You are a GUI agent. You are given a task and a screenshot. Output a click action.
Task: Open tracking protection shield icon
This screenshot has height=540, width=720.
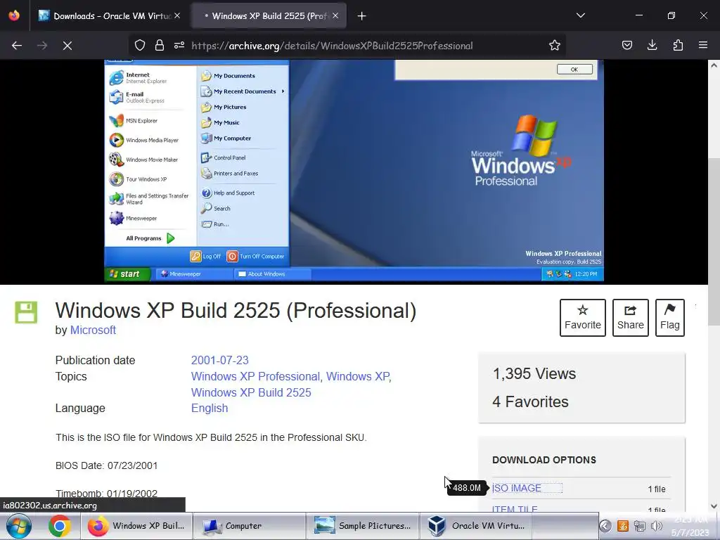click(140, 46)
